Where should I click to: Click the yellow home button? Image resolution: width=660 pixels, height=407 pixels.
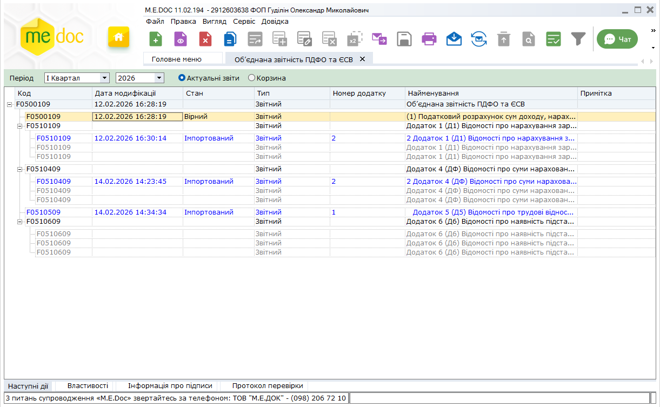tap(118, 37)
